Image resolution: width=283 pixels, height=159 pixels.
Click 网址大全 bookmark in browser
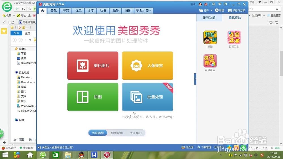[x=24, y=16]
